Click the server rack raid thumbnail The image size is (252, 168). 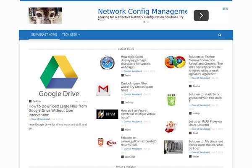(x=173, y=147)
